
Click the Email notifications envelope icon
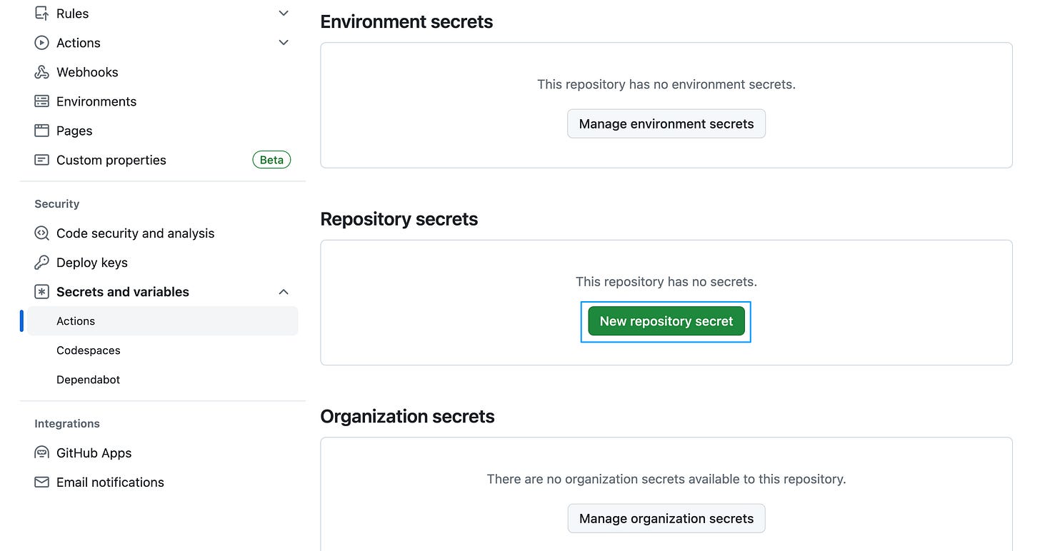coord(41,482)
